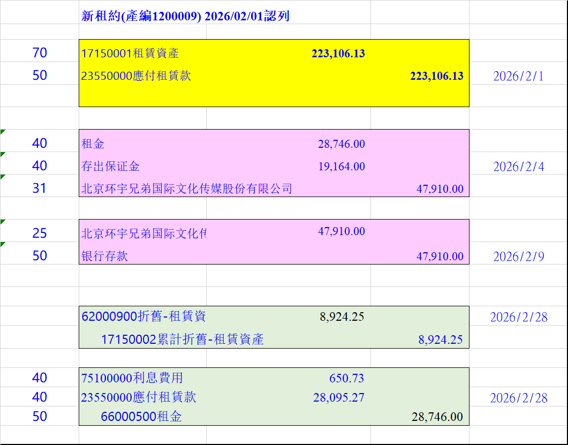Click the interest amount 650.73

[x=346, y=379]
